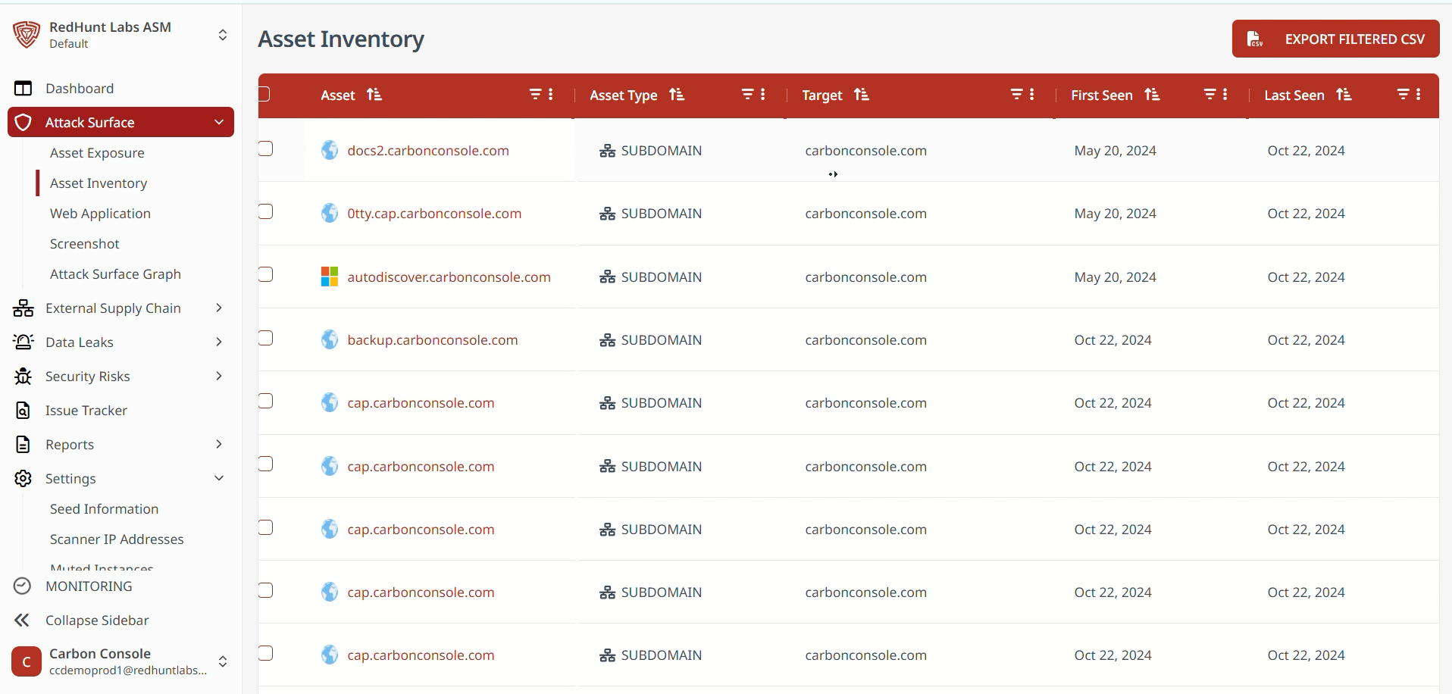This screenshot has height=694, width=1452.
Task: Open the Target column filter icon
Action: pyautogui.click(x=1017, y=95)
